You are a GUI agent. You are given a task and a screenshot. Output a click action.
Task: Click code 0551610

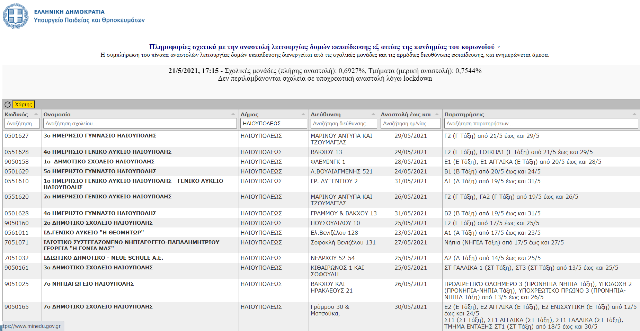[17, 181]
